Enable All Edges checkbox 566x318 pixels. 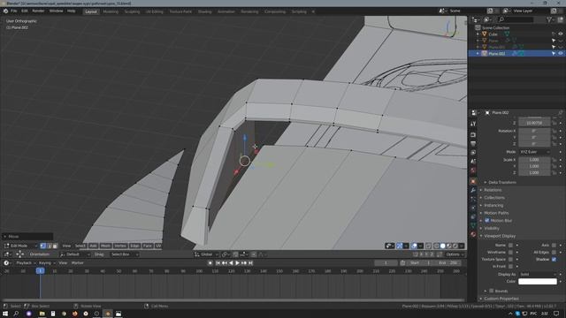tap(554, 252)
